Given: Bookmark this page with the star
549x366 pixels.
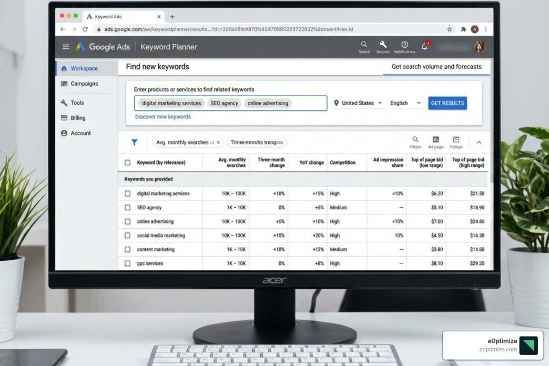Looking at the screenshot, I should pyautogui.click(x=450, y=29).
